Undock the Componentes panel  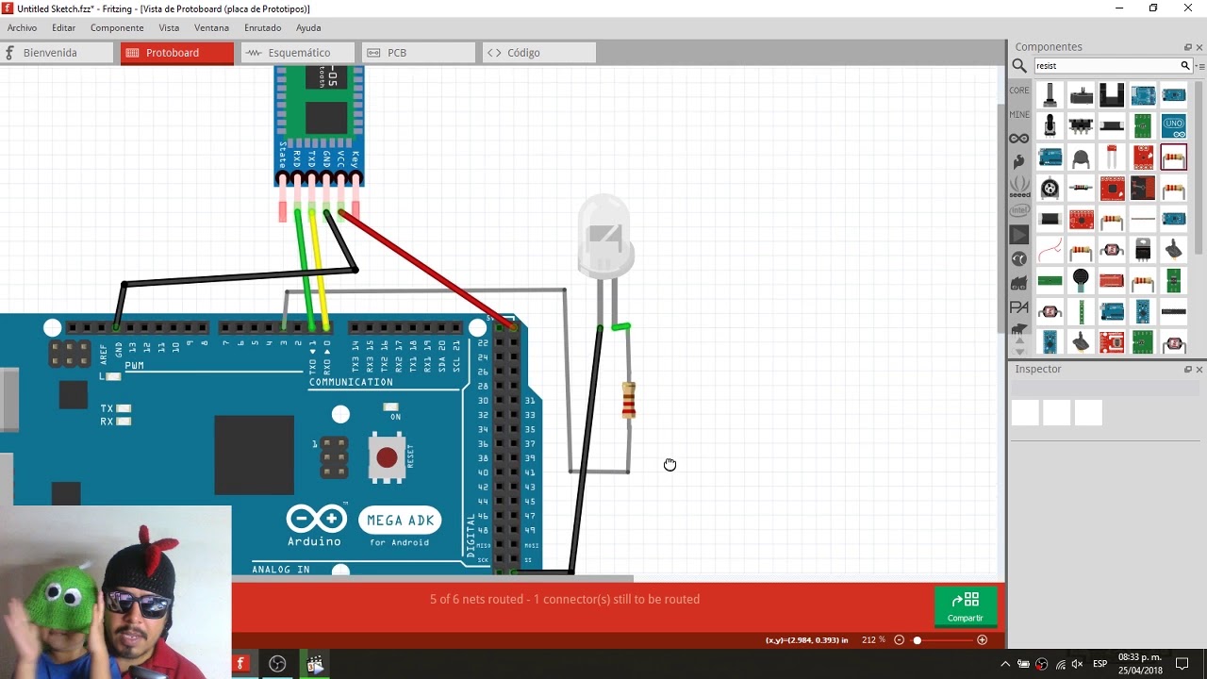pos(1188,47)
